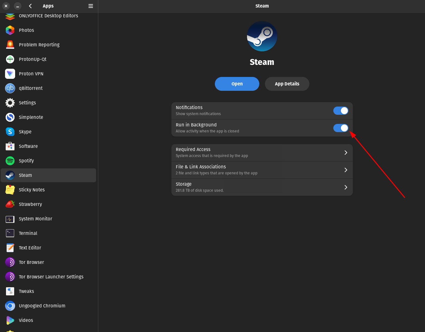425x332 pixels.
Task: Click the large Steam logo
Action: [x=262, y=36]
